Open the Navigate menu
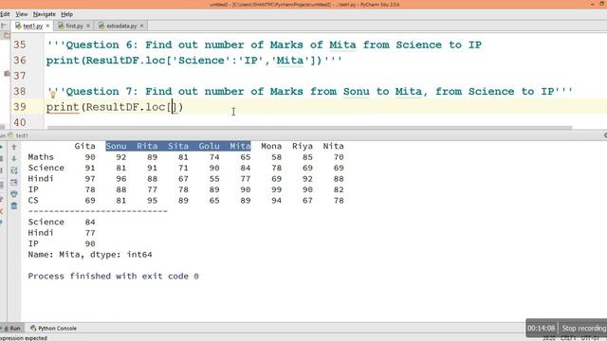This screenshot has height=341, width=607. click(45, 14)
